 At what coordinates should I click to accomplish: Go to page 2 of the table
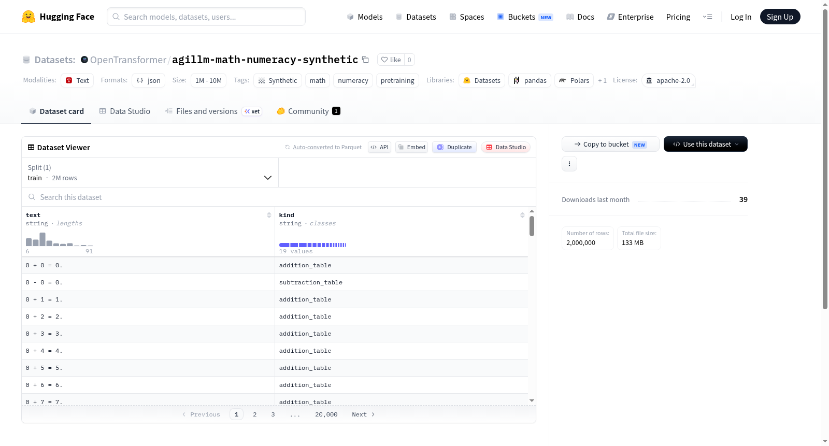click(255, 414)
